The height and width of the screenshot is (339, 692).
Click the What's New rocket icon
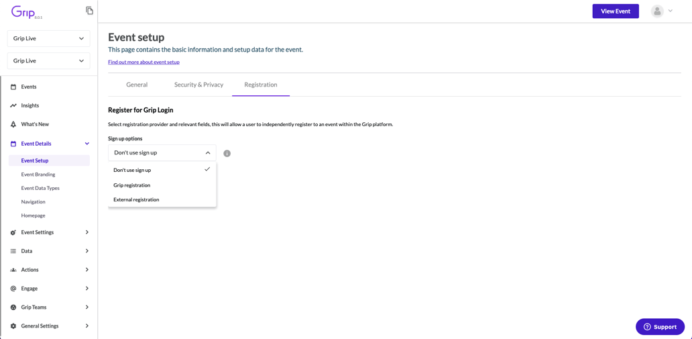(x=13, y=124)
